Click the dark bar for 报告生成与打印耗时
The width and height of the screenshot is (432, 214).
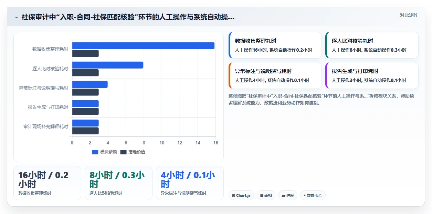[x=85, y=111]
